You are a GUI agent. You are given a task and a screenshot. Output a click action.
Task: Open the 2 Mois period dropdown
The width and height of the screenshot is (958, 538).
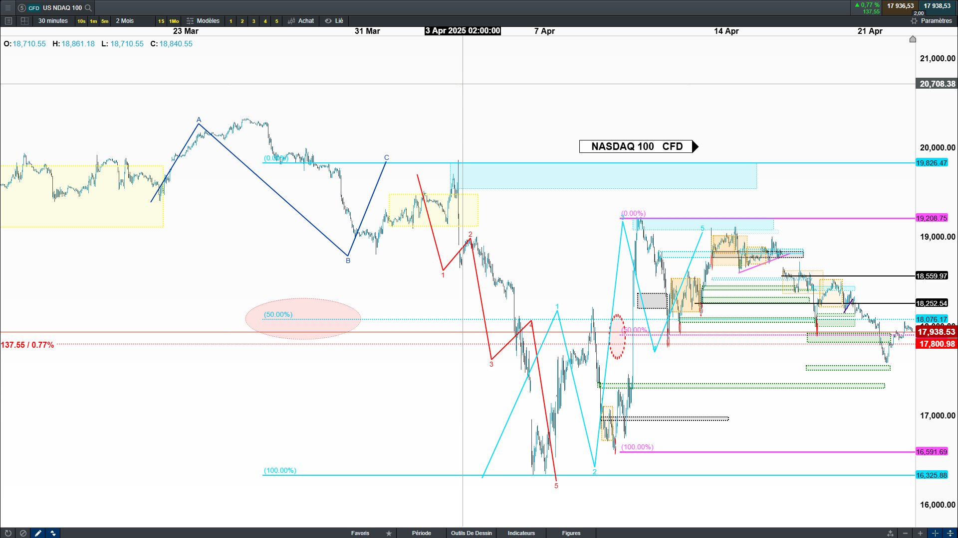click(125, 21)
